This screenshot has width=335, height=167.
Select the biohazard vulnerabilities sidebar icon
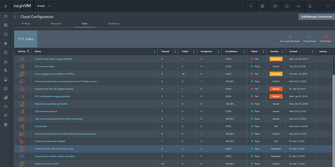click(x=6, y=43)
